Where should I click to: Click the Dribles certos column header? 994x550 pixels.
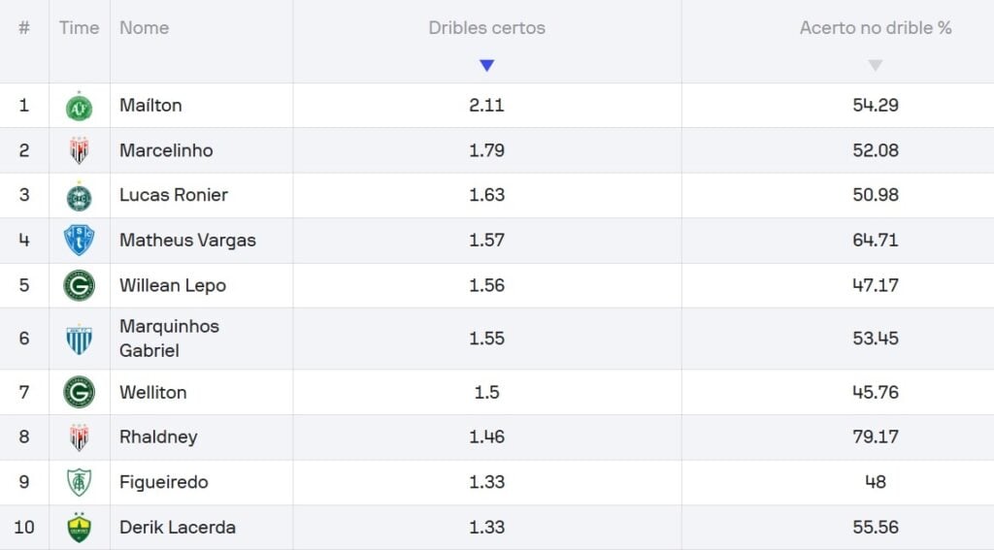pos(487,28)
